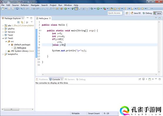Open the External Tools dropdown arrow
This screenshot has width=163, height=116.
click(x=107, y=8)
